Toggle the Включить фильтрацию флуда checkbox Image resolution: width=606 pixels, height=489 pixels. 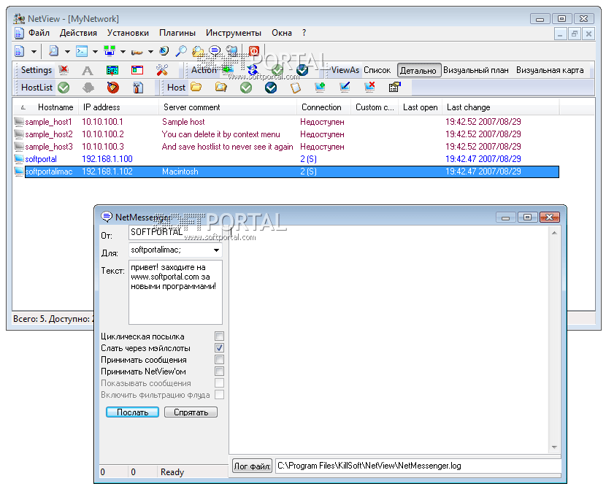(x=219, y=394)
